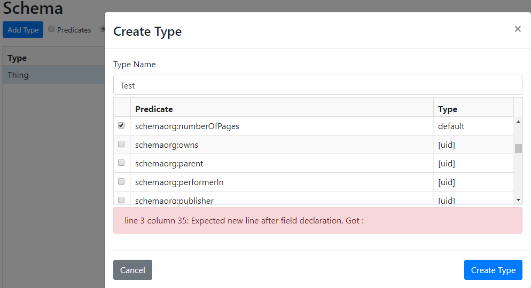Click the Type column header in dialog

(448, 109)
